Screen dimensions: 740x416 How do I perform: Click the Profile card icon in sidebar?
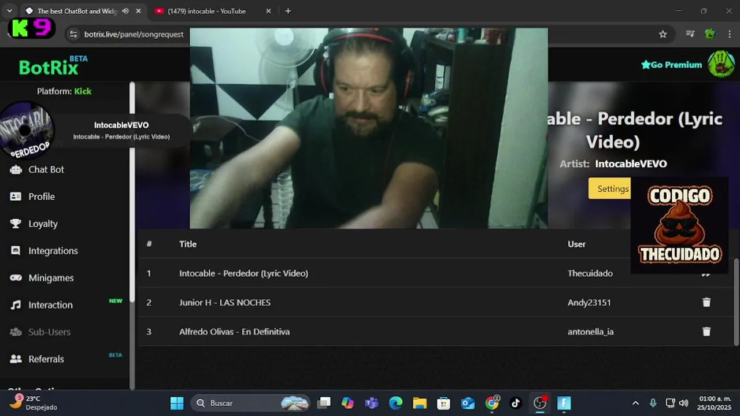(x=16, y=196)
